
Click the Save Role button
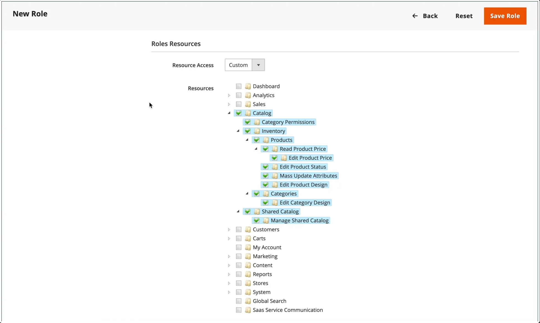(505, 16)
